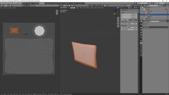169x95 pixels.
Task: Open the Render properties tab icon
Action: point(141,27)
